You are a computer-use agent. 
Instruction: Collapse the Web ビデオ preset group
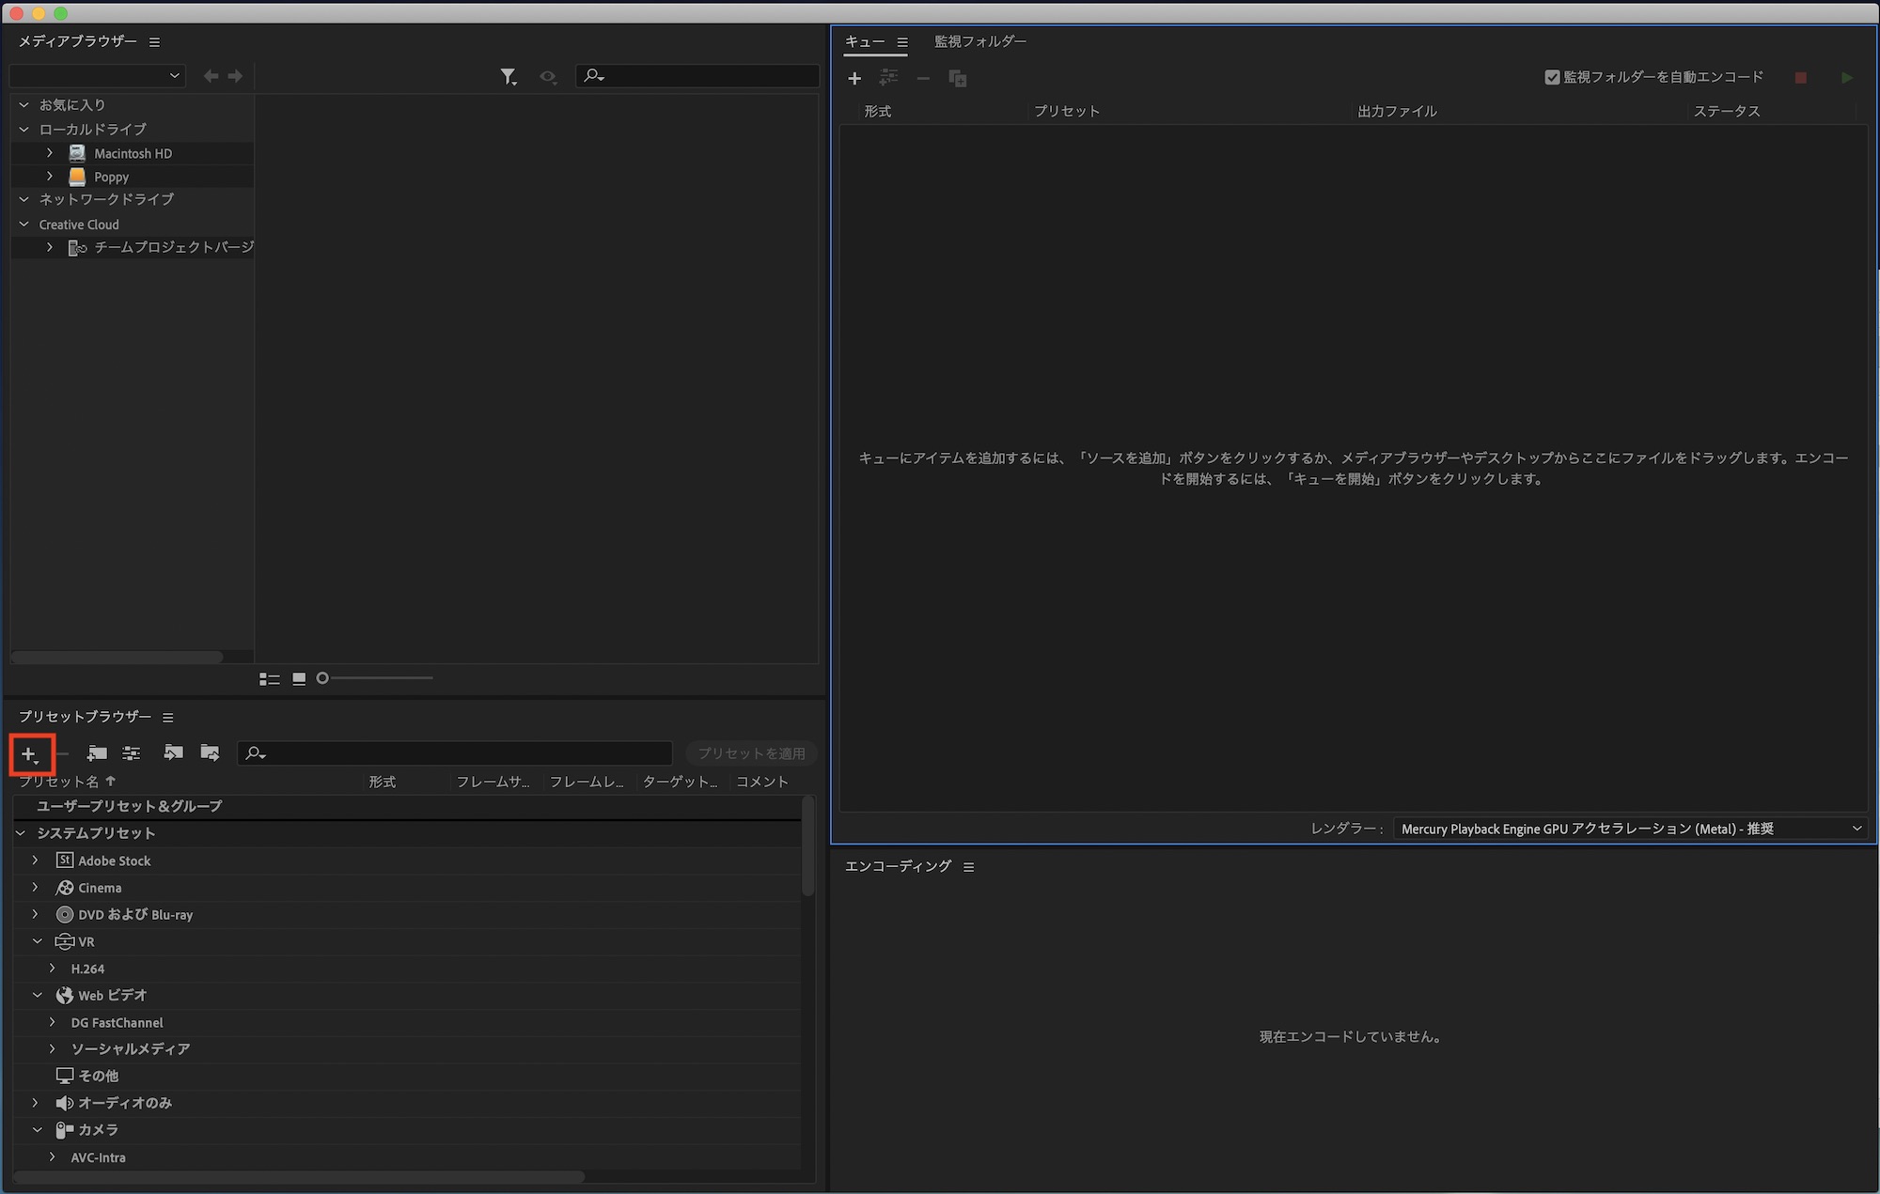coord(38,995)
